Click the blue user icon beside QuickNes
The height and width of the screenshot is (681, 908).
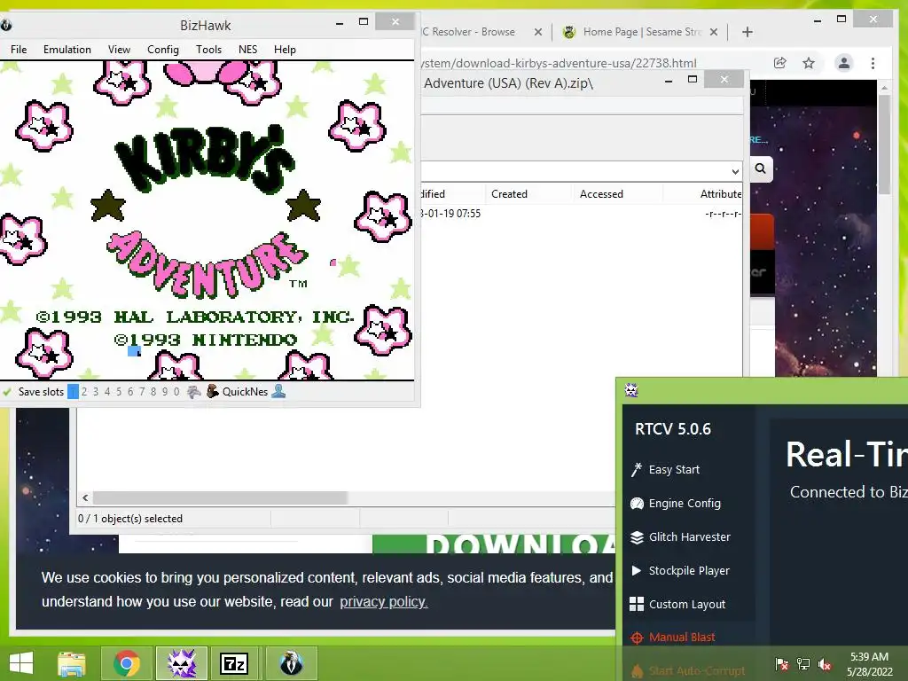[x=278, y=391]
